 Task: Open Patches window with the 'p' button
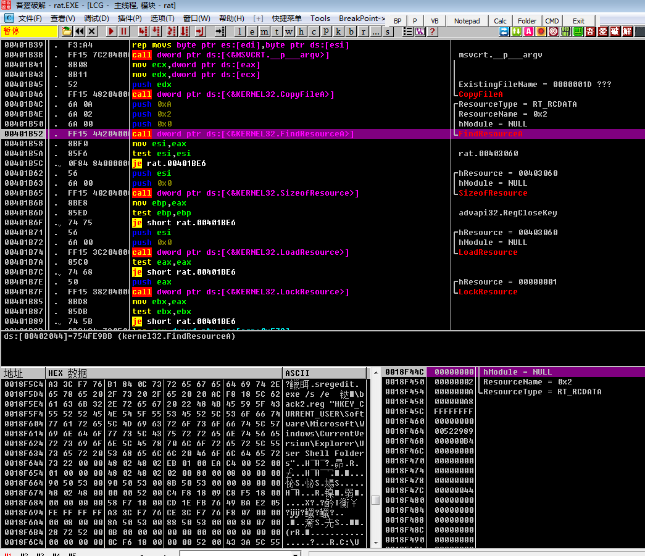point(326,31)
